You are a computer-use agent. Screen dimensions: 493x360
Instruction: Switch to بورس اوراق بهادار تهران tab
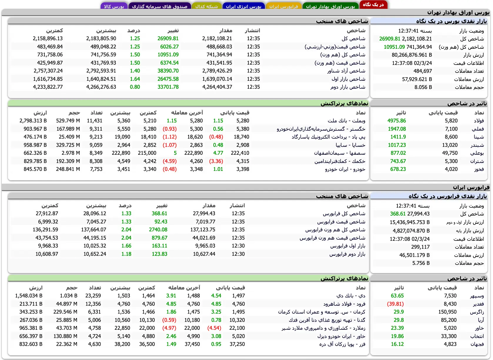coord(330,6)
